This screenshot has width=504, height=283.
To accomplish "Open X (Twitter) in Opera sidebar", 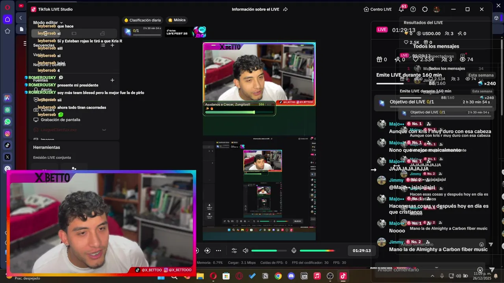I will click(x=7, y=157).
